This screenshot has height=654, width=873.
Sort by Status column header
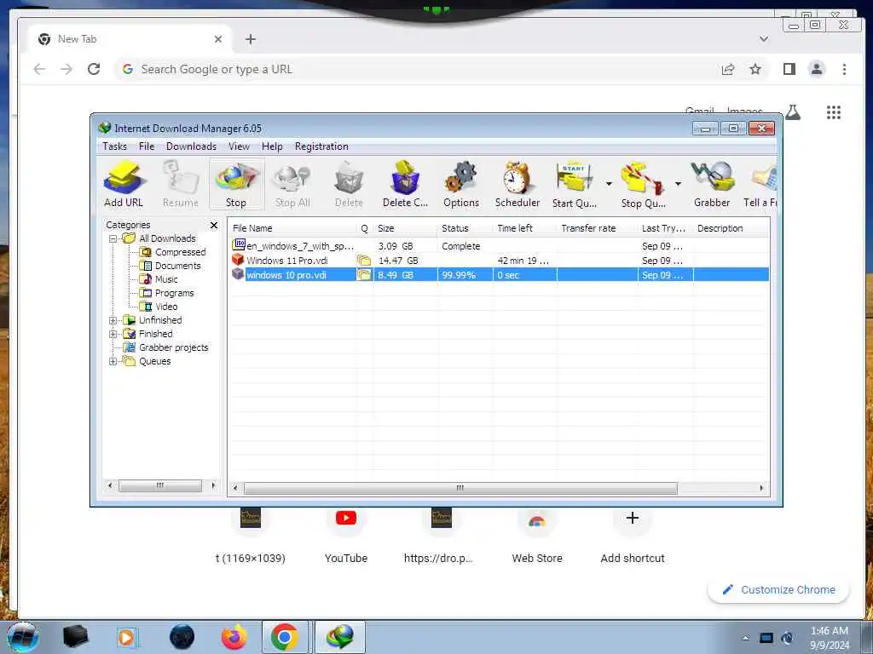465,228
